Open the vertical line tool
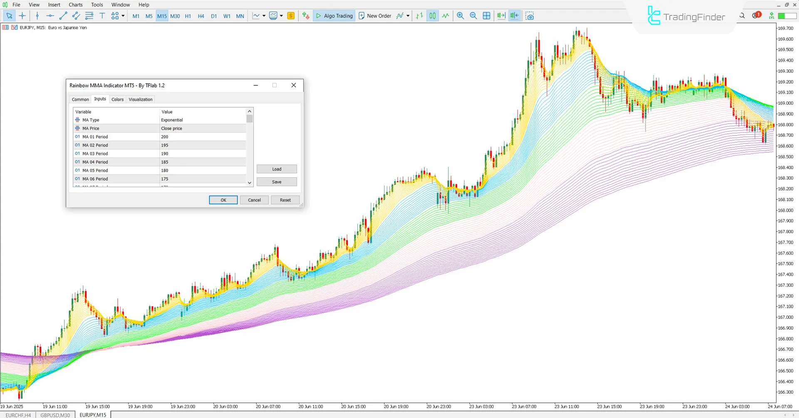The height and width of the screenshot is (418, 799). (x=37, y=15)
